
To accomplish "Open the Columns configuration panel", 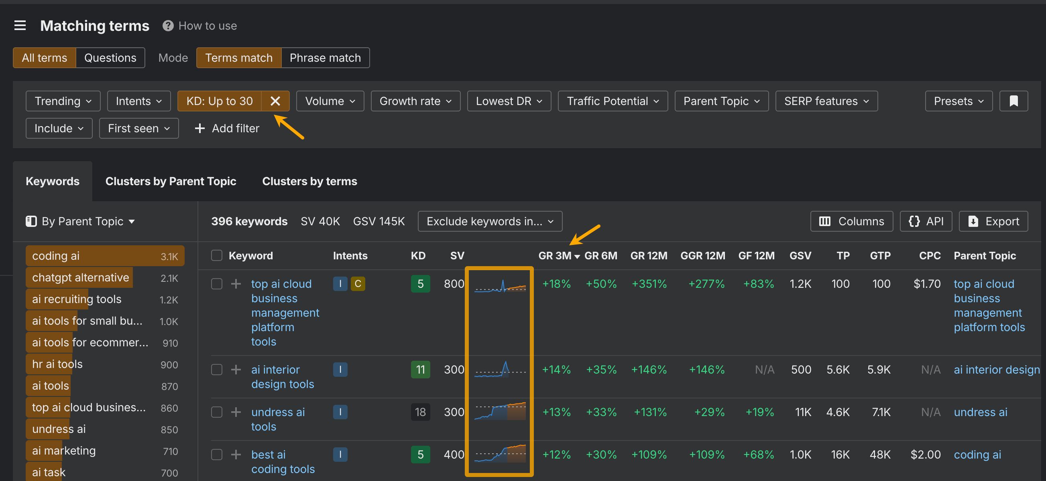I will (851, 221).
